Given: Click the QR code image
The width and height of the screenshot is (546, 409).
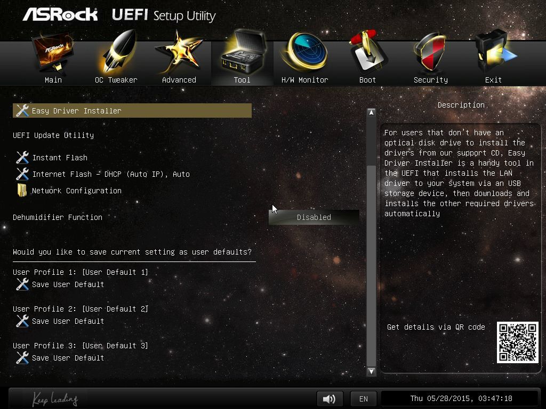Looking at the screenshot, I should coord(517,342).
